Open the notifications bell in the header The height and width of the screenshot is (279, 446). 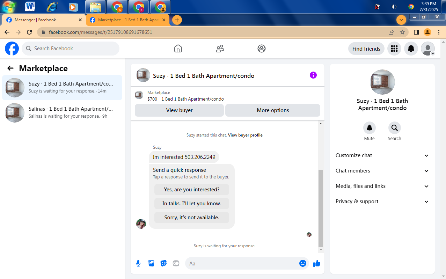coord(411,49)
